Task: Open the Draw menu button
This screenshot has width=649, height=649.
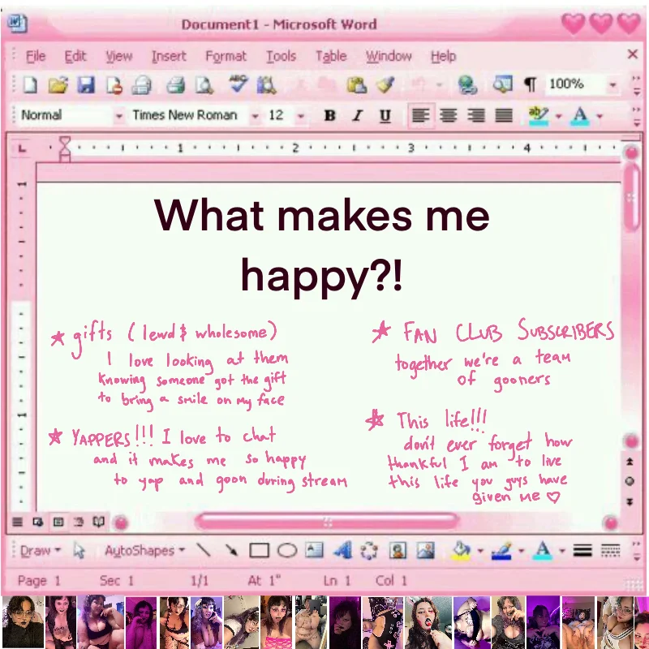Action: pyautogui.click(x=40, y=551)
